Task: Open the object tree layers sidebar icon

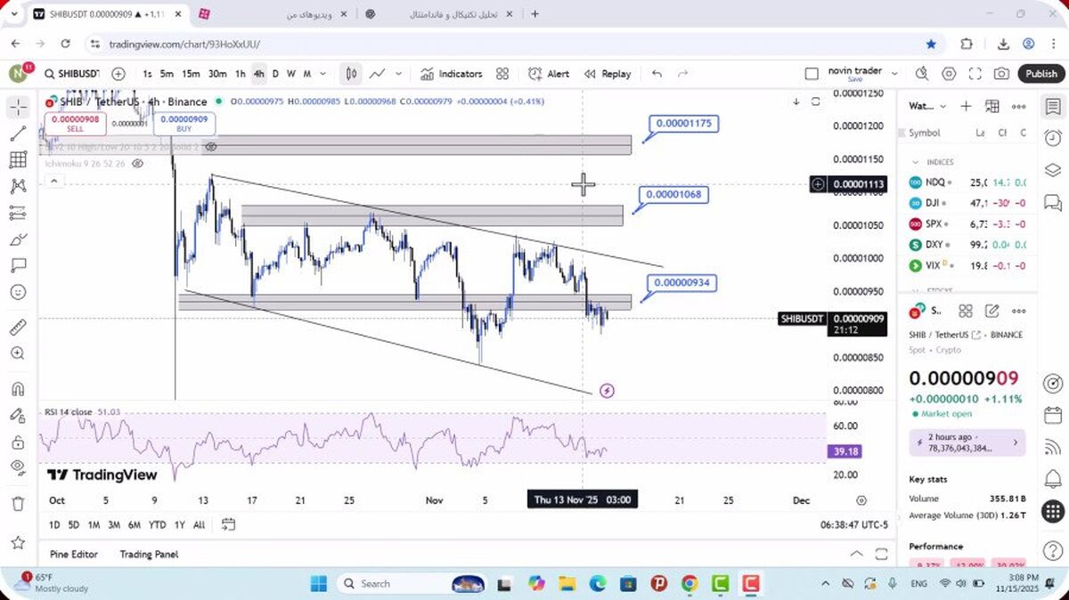Action: click(x=1053, y=169)
